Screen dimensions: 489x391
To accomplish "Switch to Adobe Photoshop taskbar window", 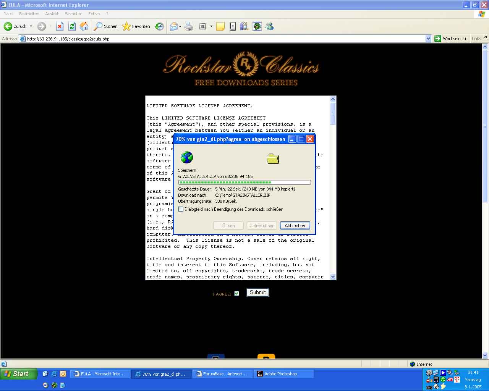I will pyautogui.click(x=284, y=374).
